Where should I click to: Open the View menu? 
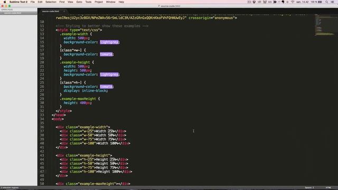coord(70,2)
